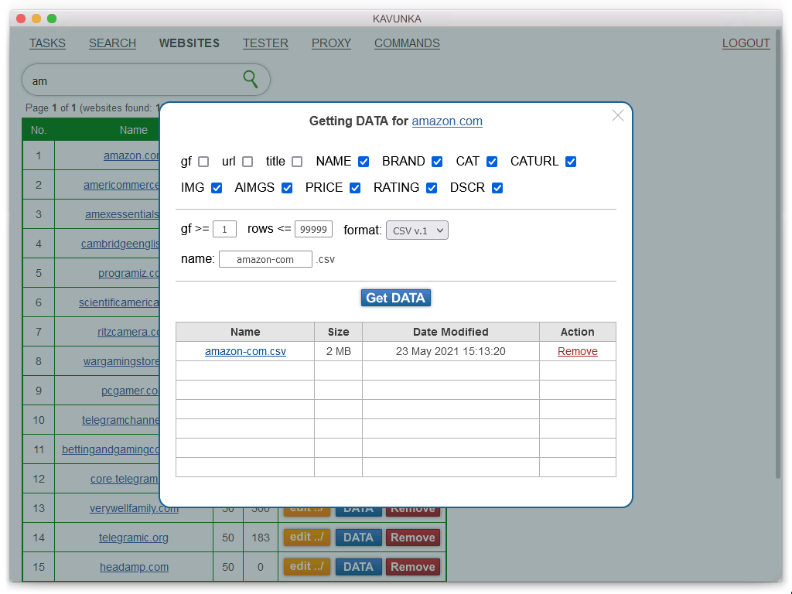Close the Getting DATA dialog with X
The image size is (792, 594).
[617, 116]
